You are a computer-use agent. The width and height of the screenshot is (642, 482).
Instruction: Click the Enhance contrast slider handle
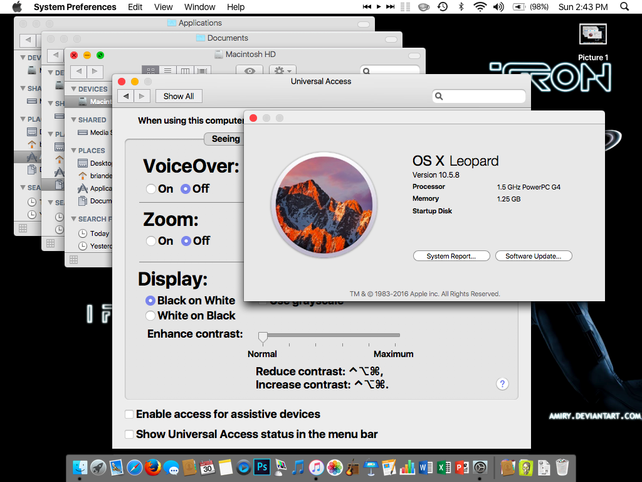pyautogui.click(x=263, y=337)
